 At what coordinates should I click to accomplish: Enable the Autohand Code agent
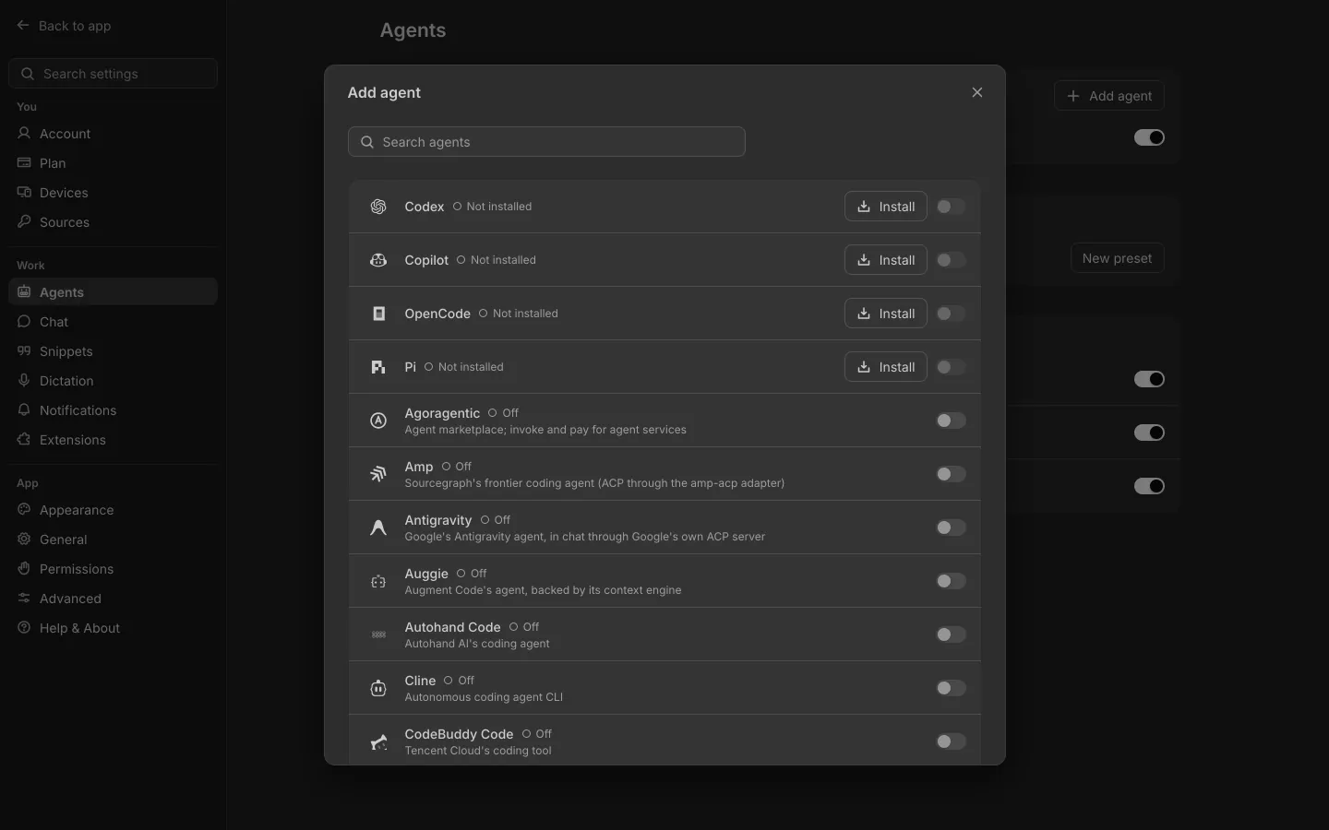[x=951, y=634]
